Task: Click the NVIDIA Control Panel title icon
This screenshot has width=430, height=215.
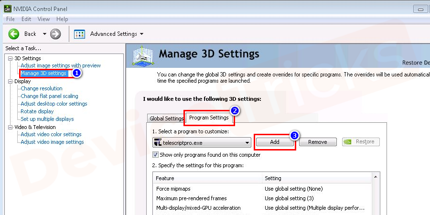Action: (8, 9)
